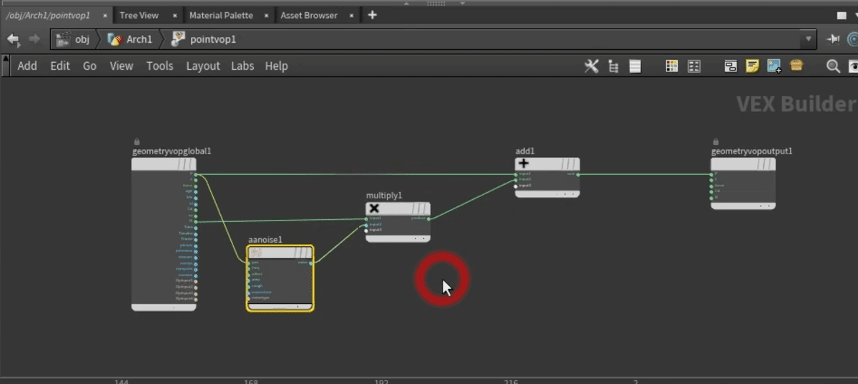Screen dimensions: 858x384
Task: Open the node shape palette icon
Action: (694, 66)
